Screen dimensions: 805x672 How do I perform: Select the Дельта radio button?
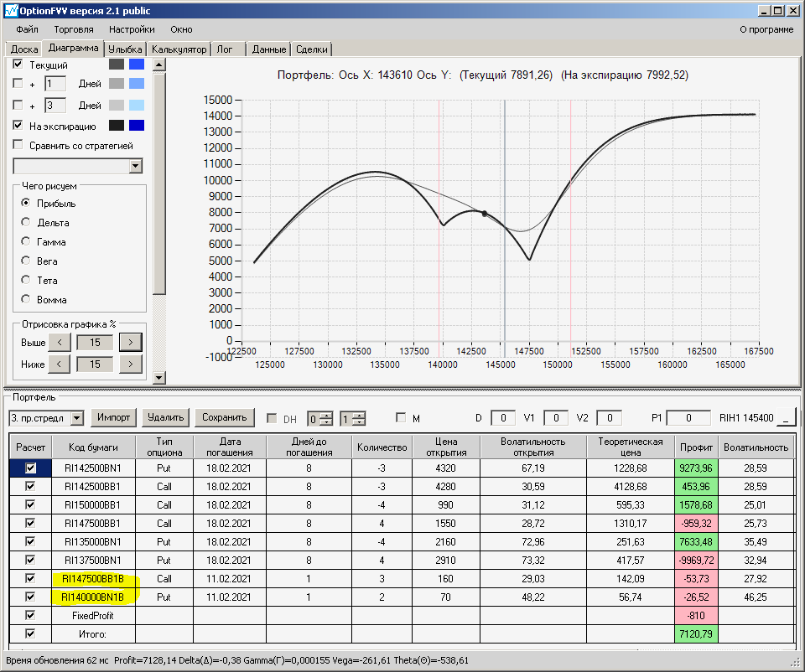[26, 222]
